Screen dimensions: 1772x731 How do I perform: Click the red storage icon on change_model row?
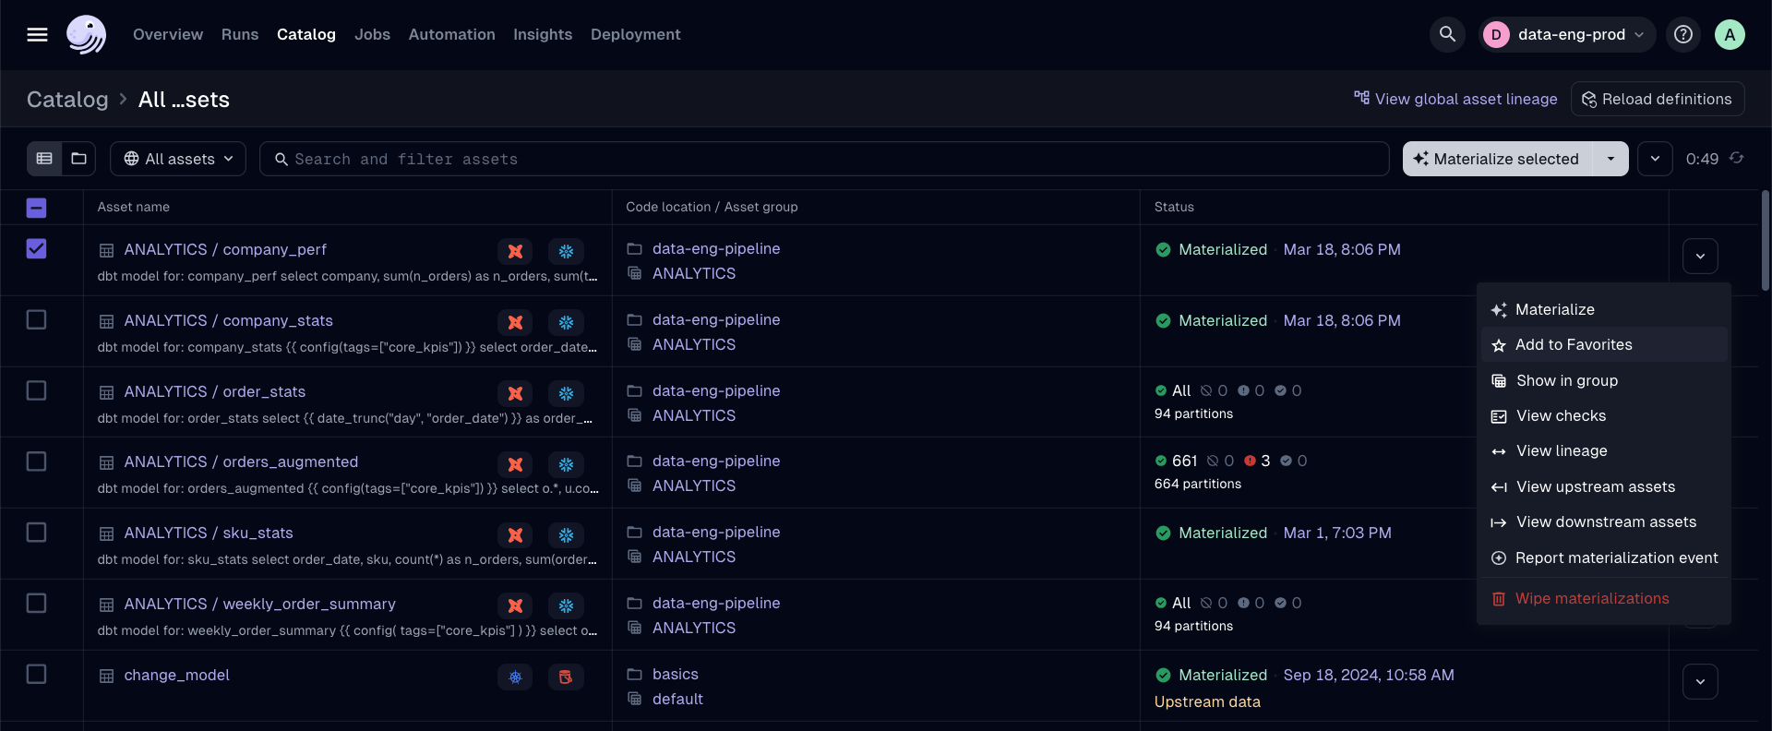pos(566,677)
